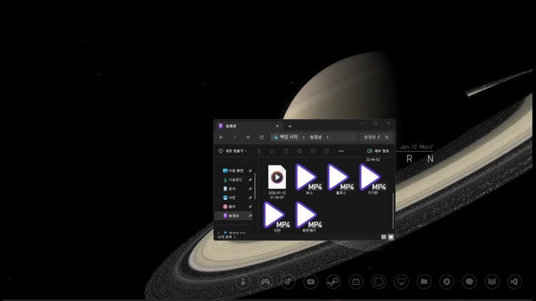The image size is (536, 301).
Task: Switch to details list view toggle
Action: click(383, 236)
